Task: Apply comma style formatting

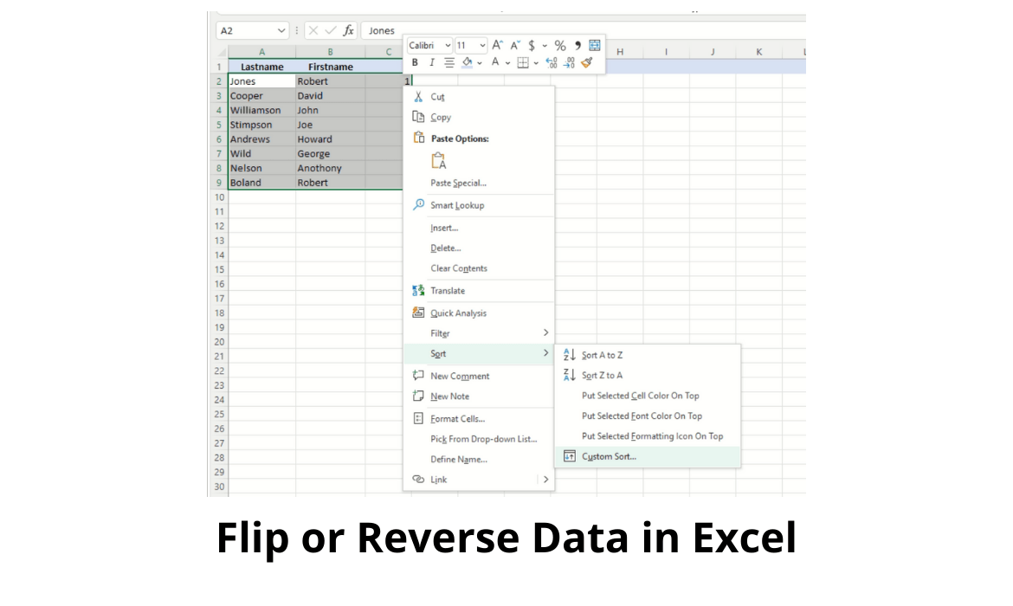Action: pyautogui.click(x=578, y=44)
